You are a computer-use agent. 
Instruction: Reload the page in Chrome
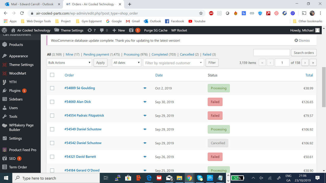coord(22,13)
